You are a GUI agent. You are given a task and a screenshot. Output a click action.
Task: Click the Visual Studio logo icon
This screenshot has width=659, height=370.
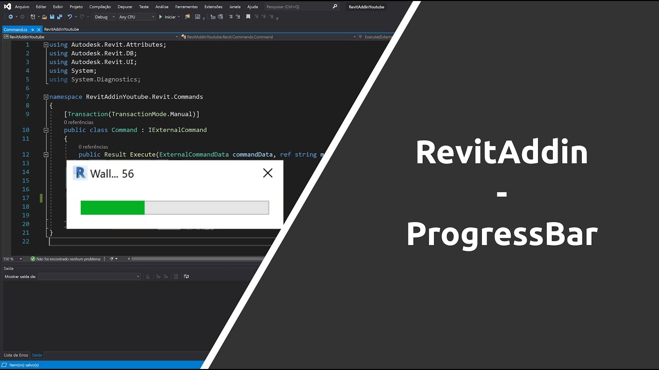7,6
